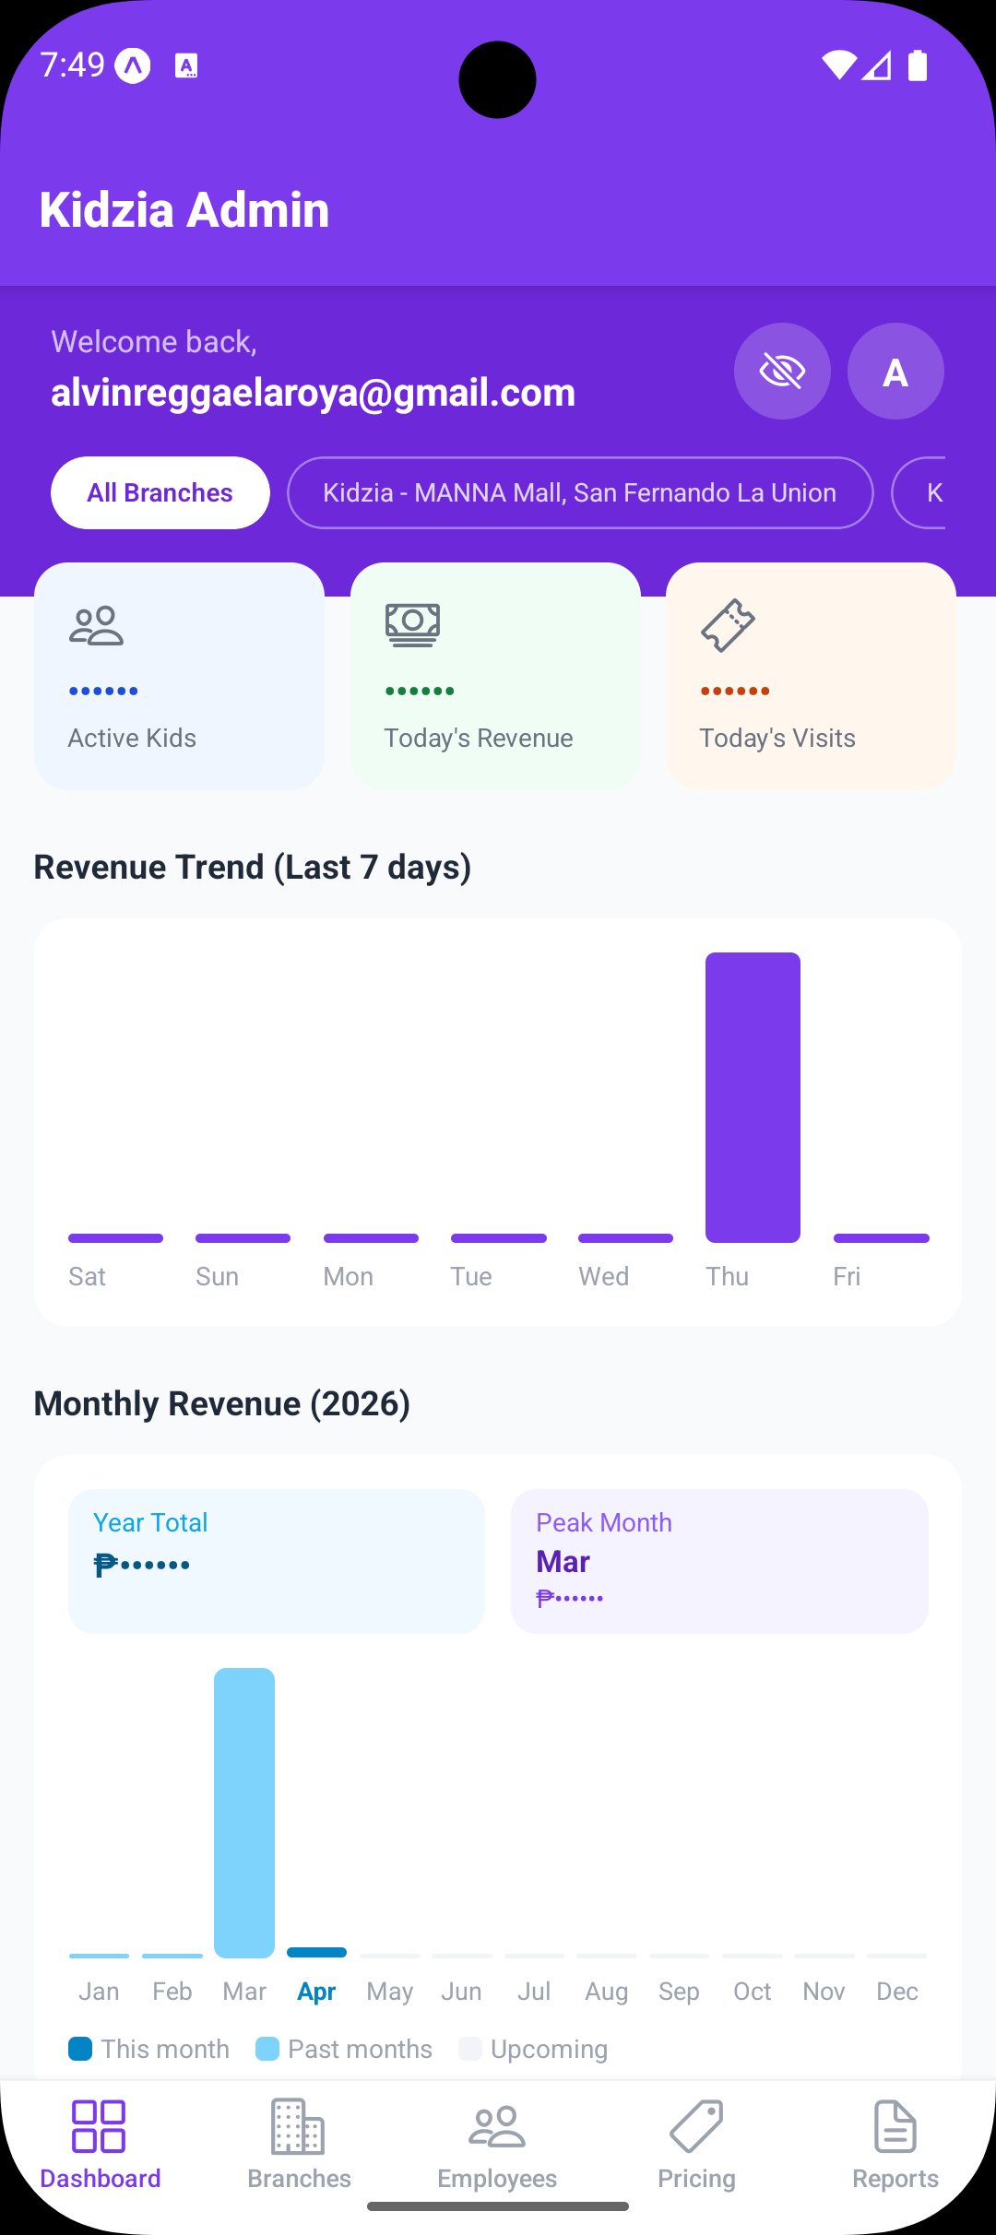Toggle hidden values with the crossed-eye icon
The image size is (996, 2235).
point(782,372)
